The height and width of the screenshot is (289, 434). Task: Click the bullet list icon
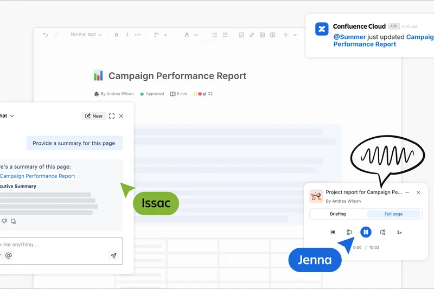click(x=215, y=35)
